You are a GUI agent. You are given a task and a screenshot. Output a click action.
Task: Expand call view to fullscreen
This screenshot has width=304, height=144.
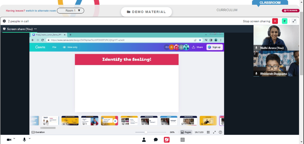coord(294,21)
